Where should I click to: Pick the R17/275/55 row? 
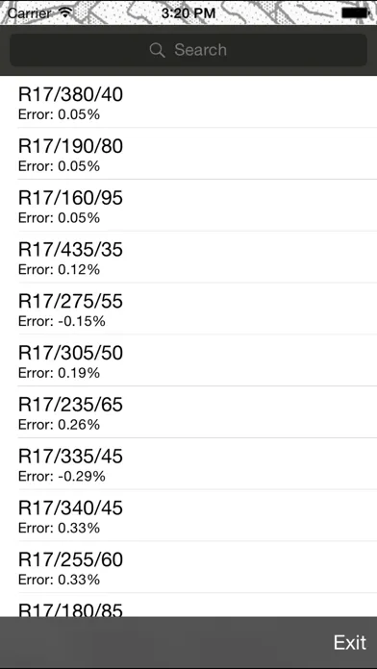coord(188,309)
